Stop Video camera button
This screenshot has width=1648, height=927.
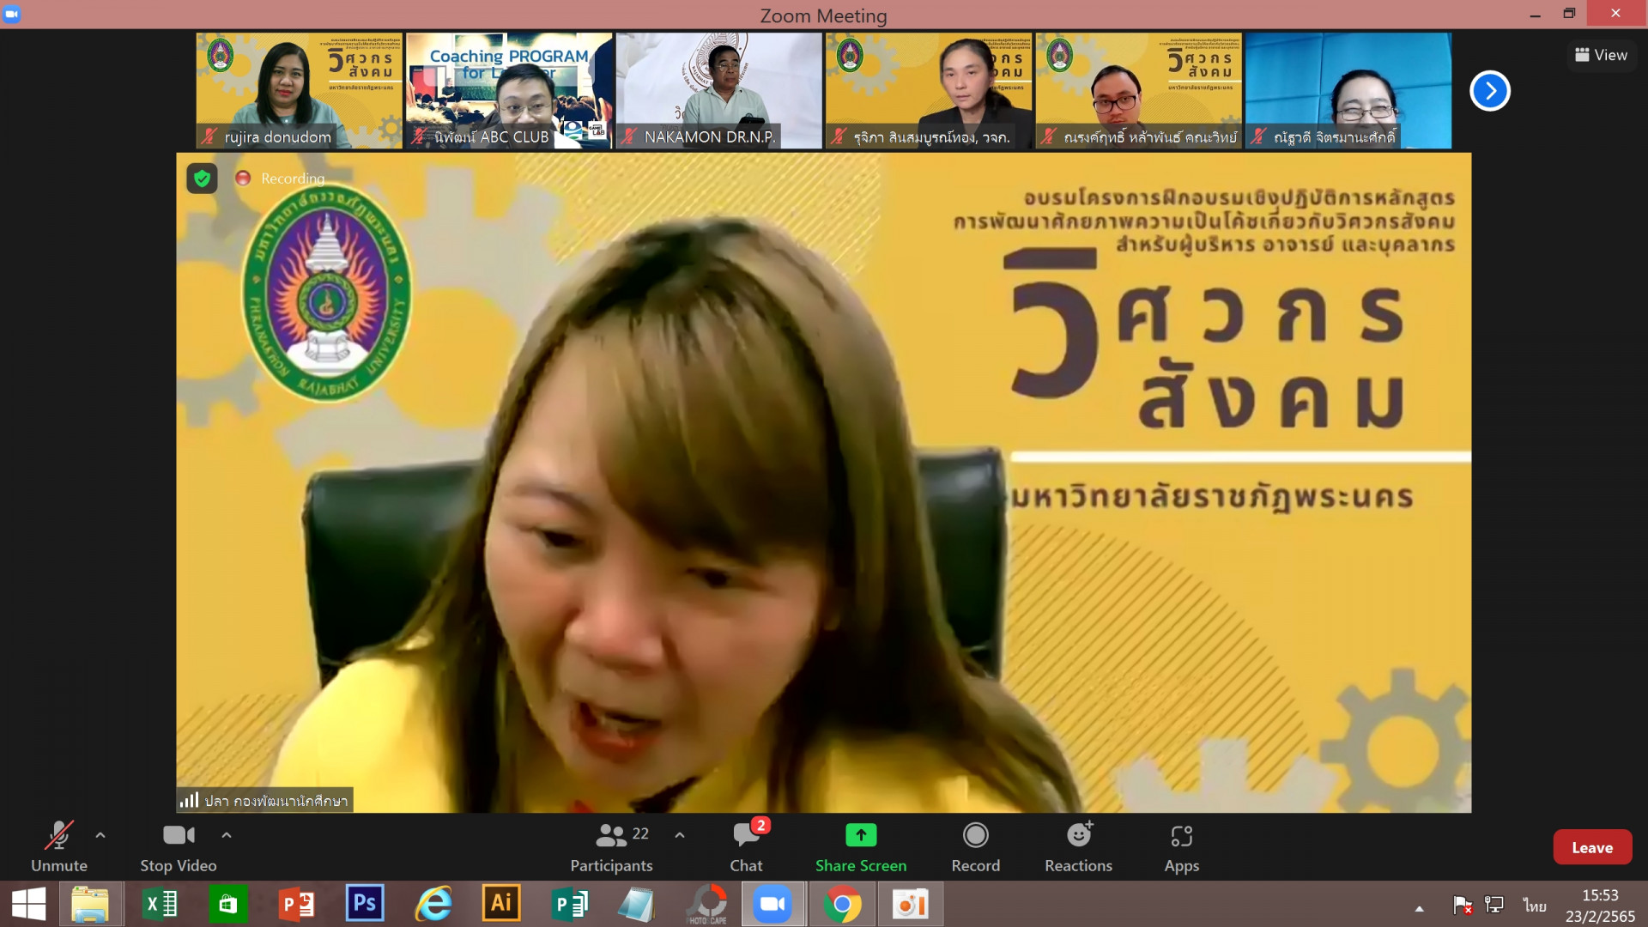(179, 846)
